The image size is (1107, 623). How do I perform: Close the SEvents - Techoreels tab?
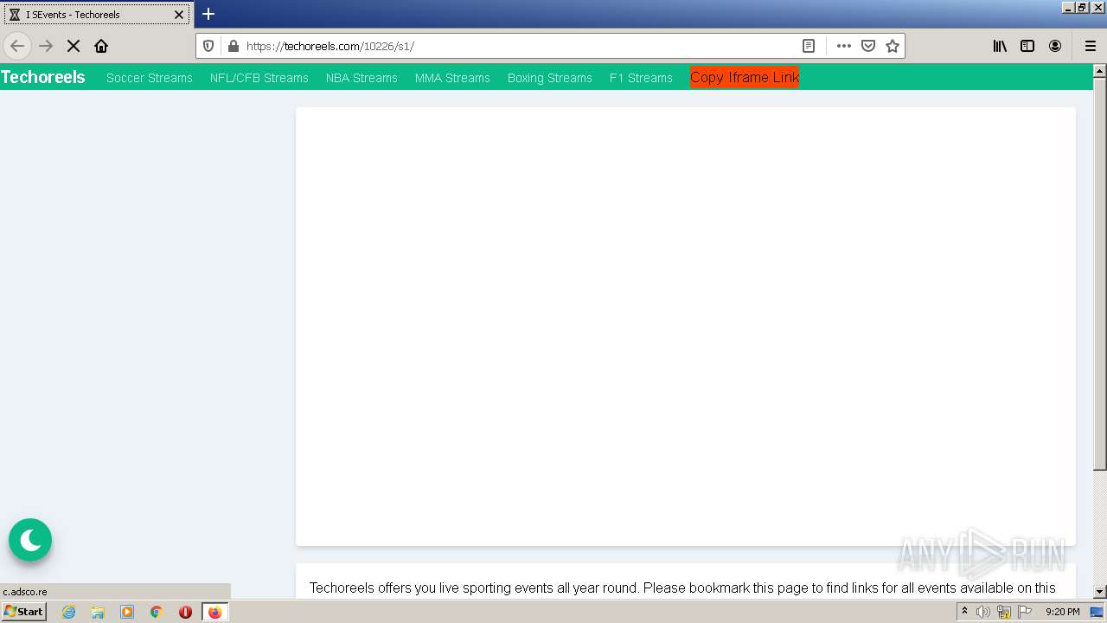pos(179,15)
